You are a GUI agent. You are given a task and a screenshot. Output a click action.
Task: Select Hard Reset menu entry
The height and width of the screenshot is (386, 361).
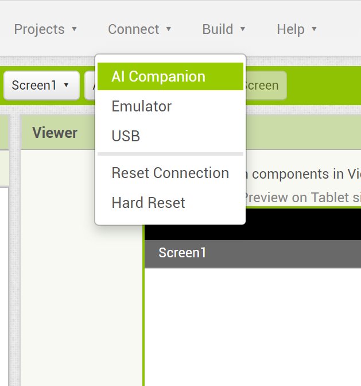(170, 203)
